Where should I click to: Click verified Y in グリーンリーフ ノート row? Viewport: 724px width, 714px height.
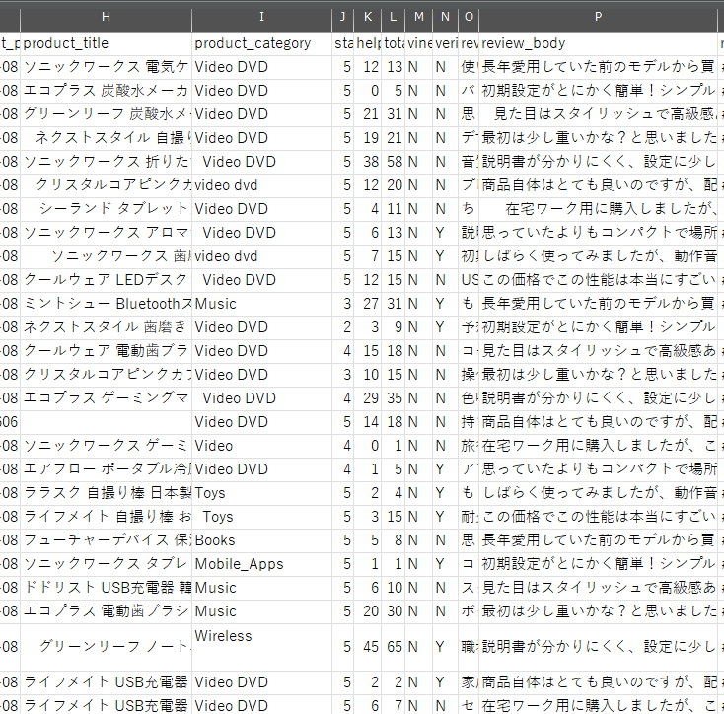coord(445,647)
